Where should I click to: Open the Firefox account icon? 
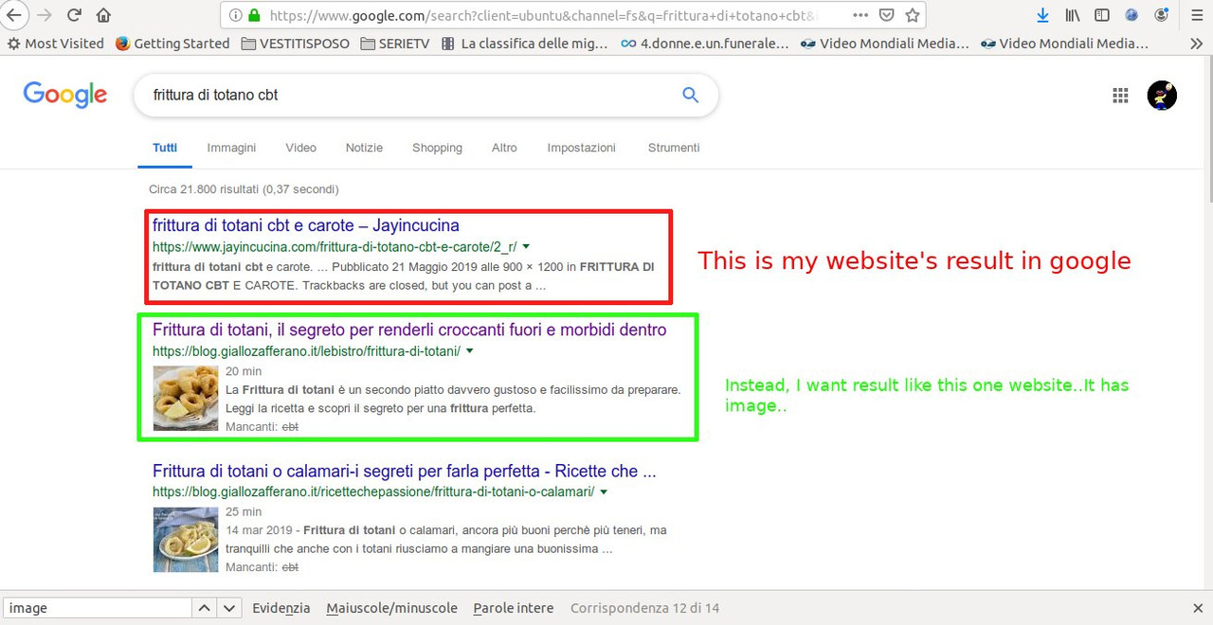(1162, 15)
